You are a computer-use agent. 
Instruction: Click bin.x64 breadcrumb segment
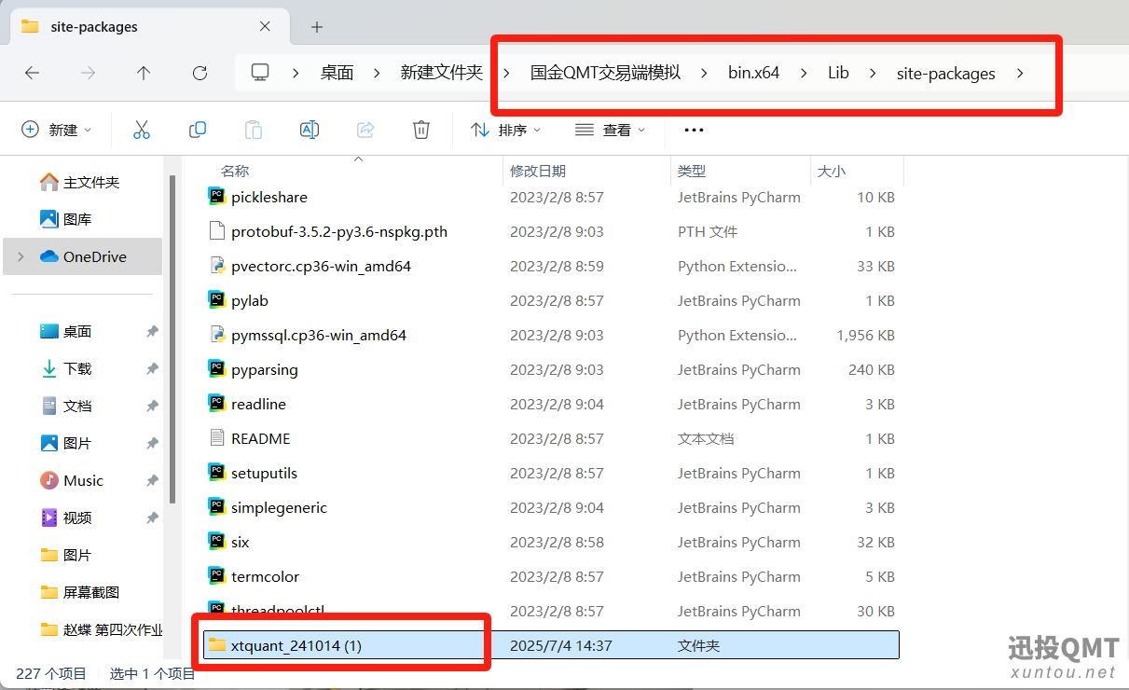click(x=753, y=73)
